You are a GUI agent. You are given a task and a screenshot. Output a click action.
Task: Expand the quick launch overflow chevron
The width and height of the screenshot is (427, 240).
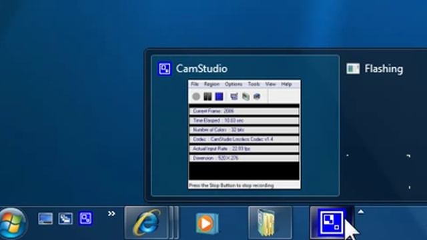111,213
